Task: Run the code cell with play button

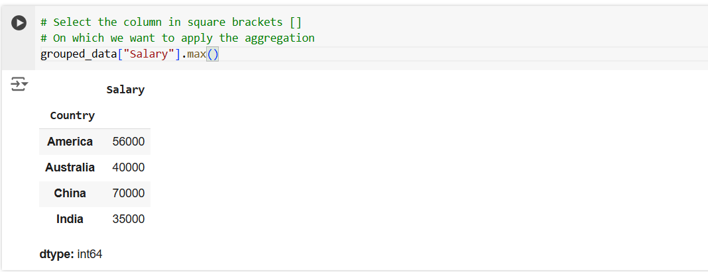Action: click(x=19, y=23)
